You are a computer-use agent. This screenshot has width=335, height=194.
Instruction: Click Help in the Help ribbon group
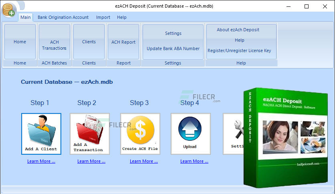pos(239,40)
